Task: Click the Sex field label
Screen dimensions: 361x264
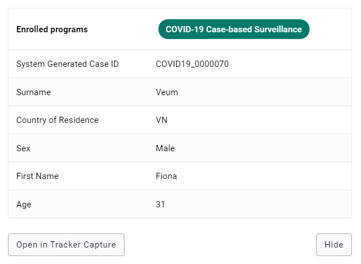Action: pyautogui.click(x=23, y=148)
